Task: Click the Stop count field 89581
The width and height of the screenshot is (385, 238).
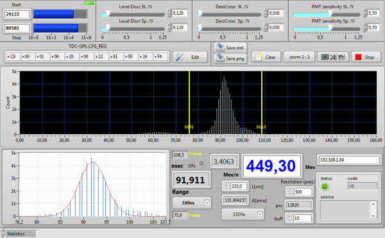Action: point(17,28)
